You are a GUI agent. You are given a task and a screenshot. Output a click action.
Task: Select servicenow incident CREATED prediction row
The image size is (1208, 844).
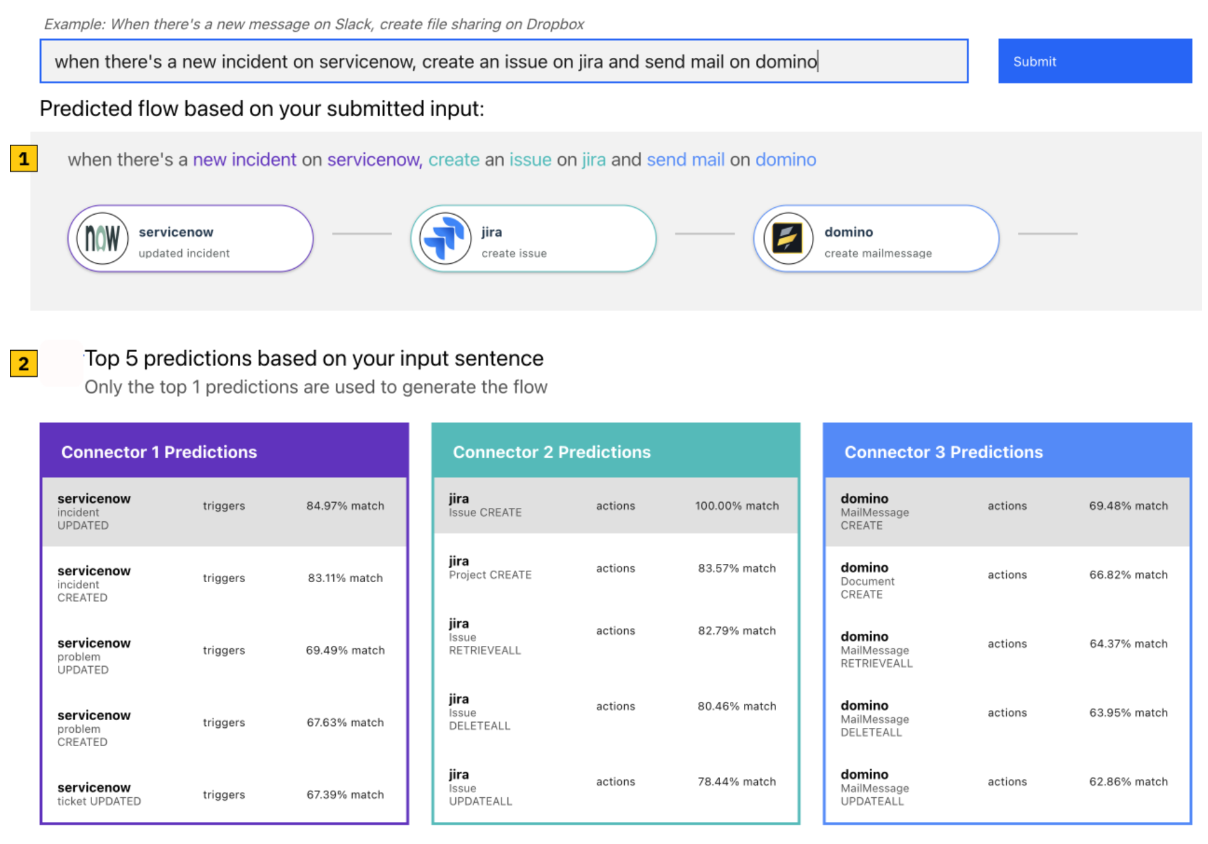(224, 583)
